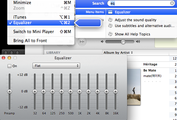This screenshot has width=177, height=120.
Task: Choose Minimize from the Window menu
Action: (41, 3)
